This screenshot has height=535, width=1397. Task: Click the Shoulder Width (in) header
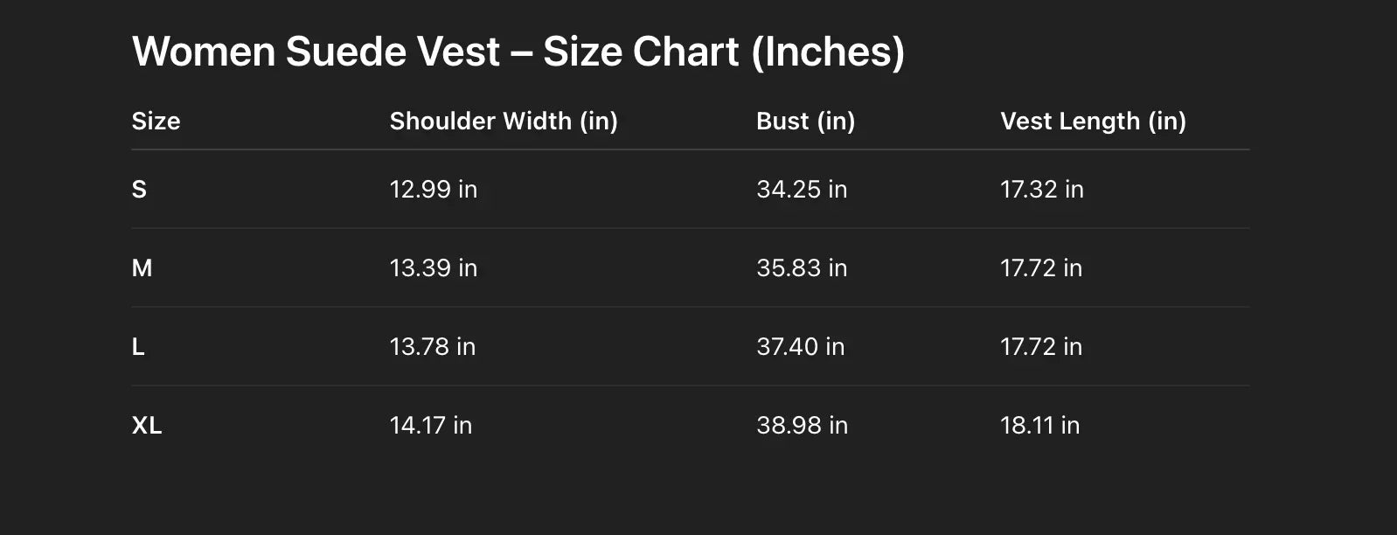click(x=504, y=121)
